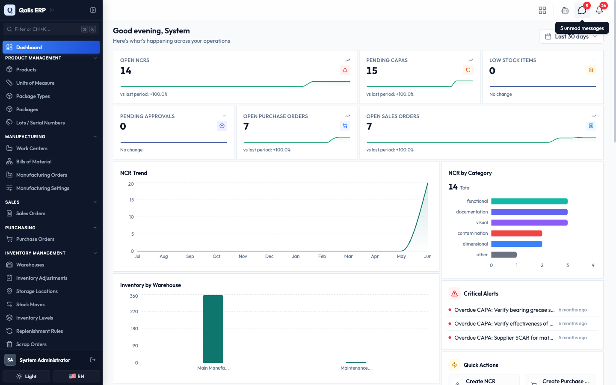Click the Main Manufacturing warehouse bar
This screenshot has height=385, width=616.
213,329
